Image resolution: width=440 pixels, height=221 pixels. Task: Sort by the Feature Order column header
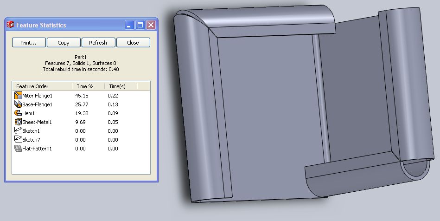click(42, 86)
